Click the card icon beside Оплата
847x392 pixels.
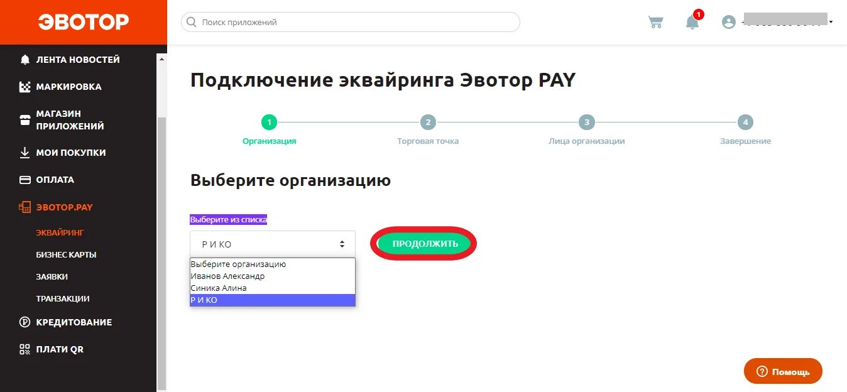[x=25, y=180]
